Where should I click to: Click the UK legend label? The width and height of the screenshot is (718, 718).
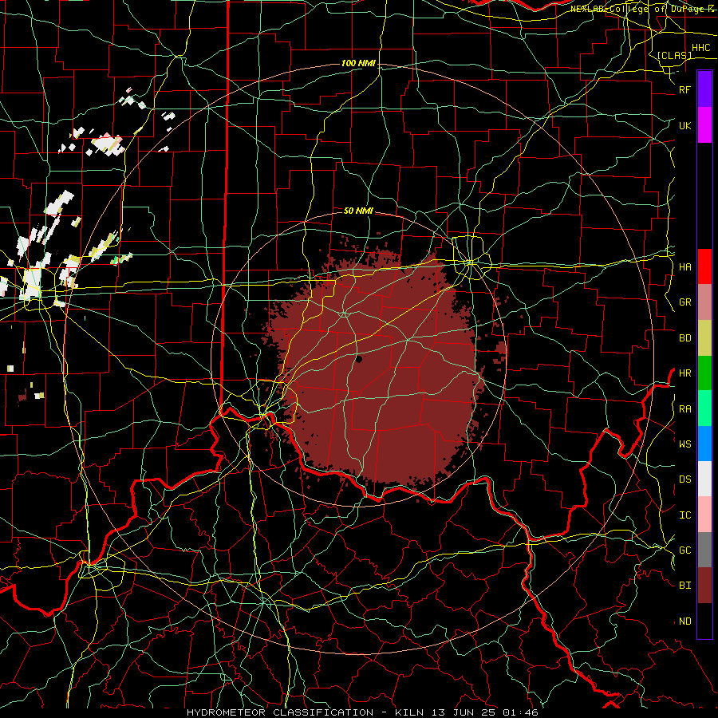pos(684,125)
